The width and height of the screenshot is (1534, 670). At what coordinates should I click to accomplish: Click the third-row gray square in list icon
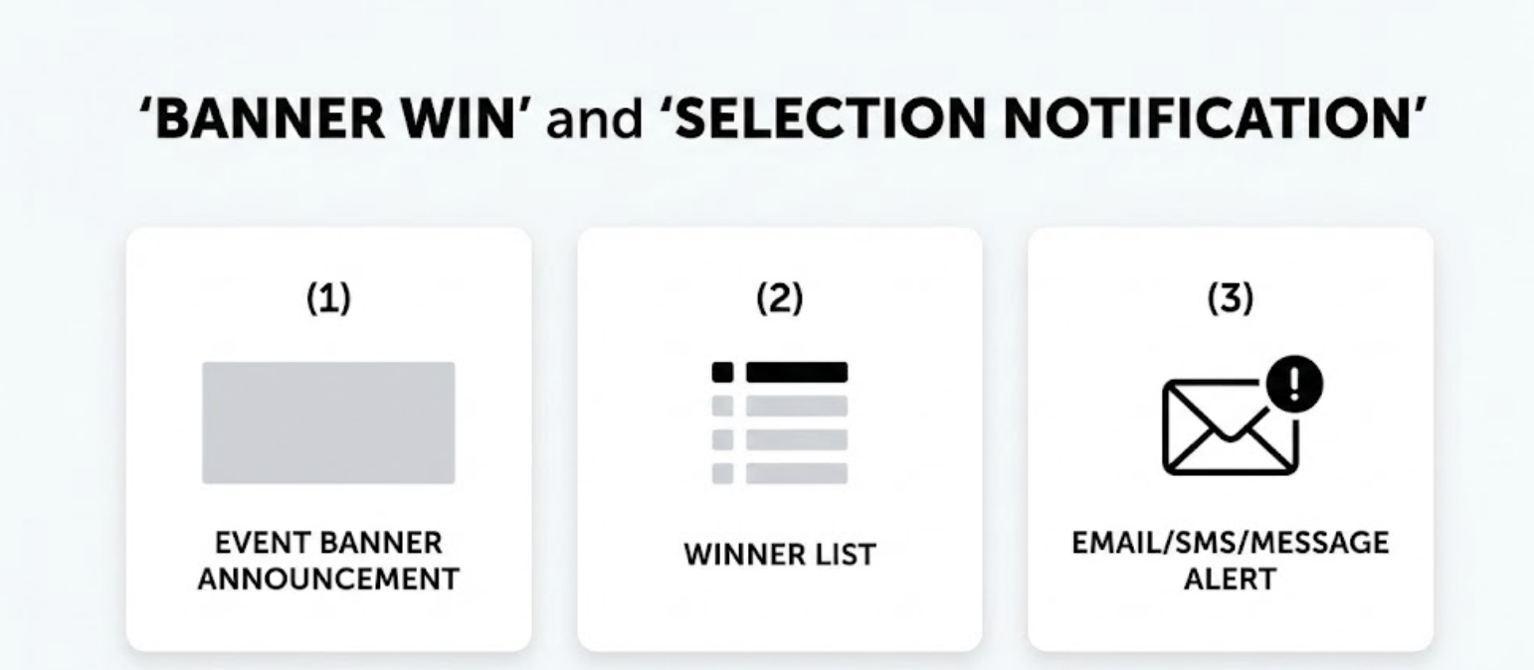click(x=723, y=439)
